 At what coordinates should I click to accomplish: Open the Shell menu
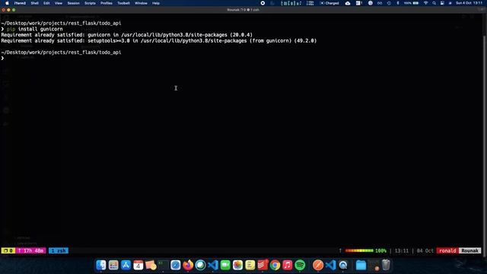point(34,3)
